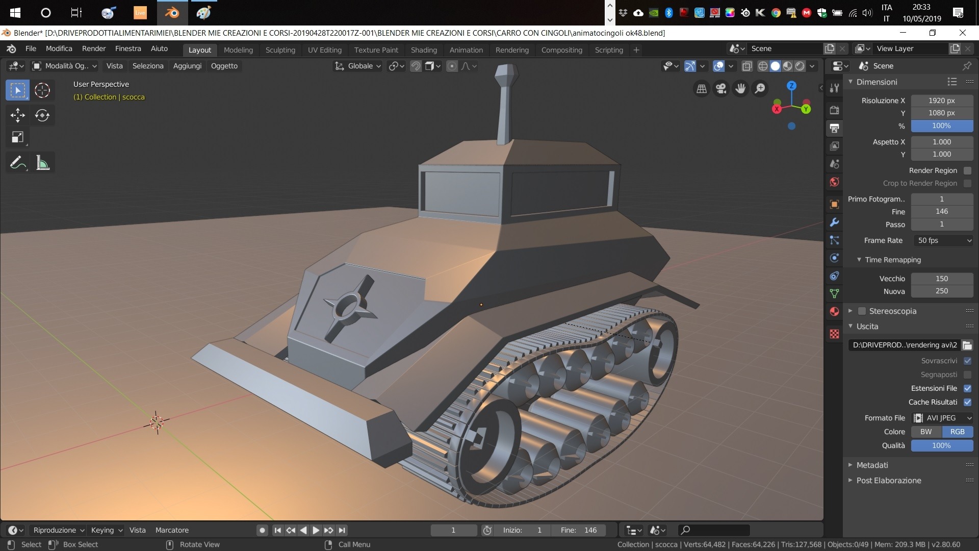
Task: Toggle auto keying record button
Action: click(262, 530)
